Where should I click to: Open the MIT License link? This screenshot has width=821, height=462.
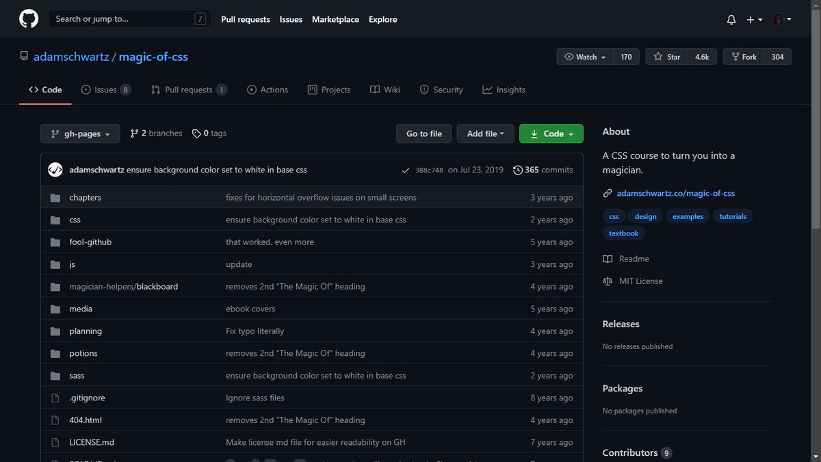(x=633, y=281)
